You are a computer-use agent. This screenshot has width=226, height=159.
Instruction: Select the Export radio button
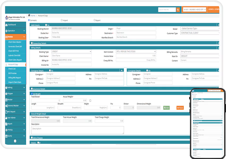point(95,20)
